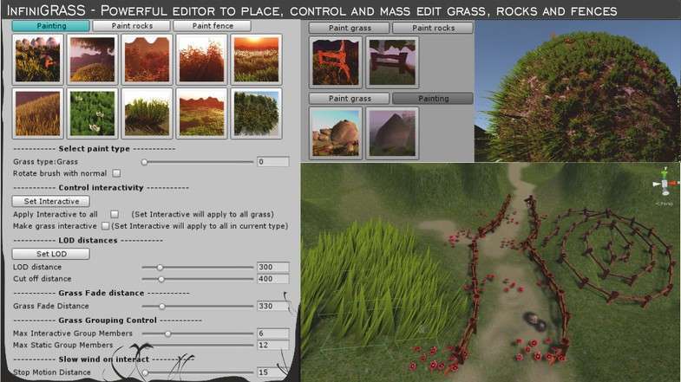This screenshot has width=681, height=382.
Task: Click the Set Interactive button
Action: point(51,201)
